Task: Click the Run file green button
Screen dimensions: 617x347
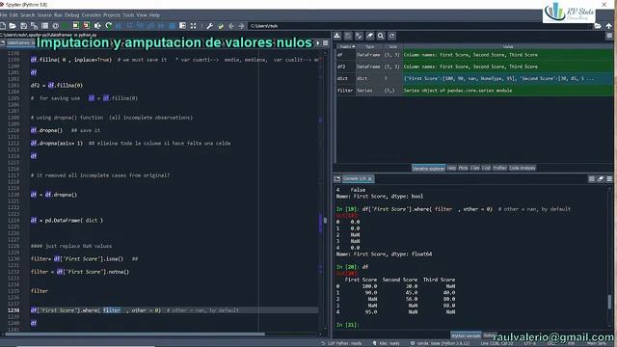Action: click(66, 26)
